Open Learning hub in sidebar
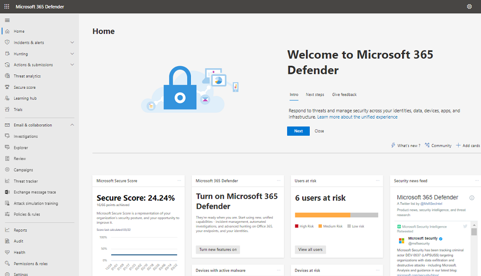481x276 pixels. [x=25, y=98]
